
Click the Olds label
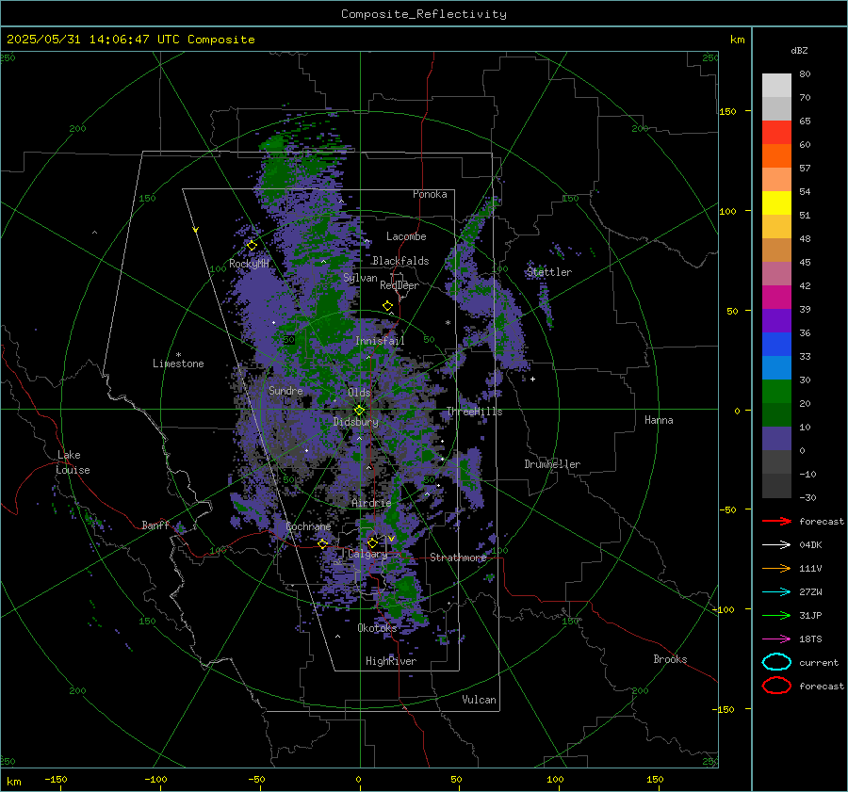pyautogui.click(x=359, y=393)
